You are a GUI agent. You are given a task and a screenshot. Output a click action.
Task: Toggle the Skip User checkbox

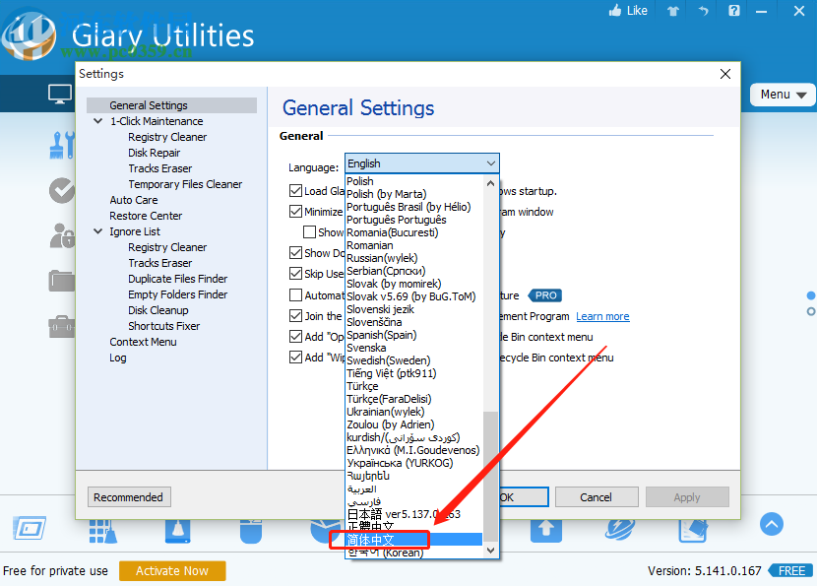pos(295,274)
